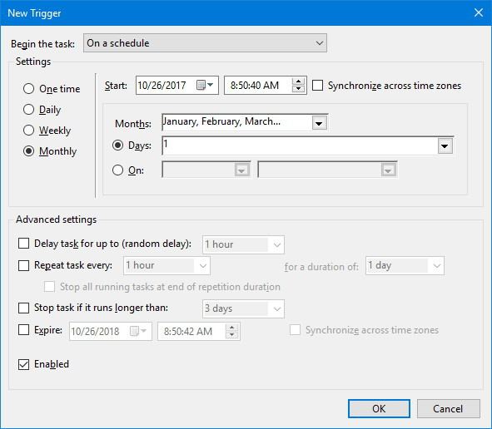The height and width of the screenshot is (429, 492).
Task: Uncheck the Enabled checkbox
Action: (x=23, y=364)
